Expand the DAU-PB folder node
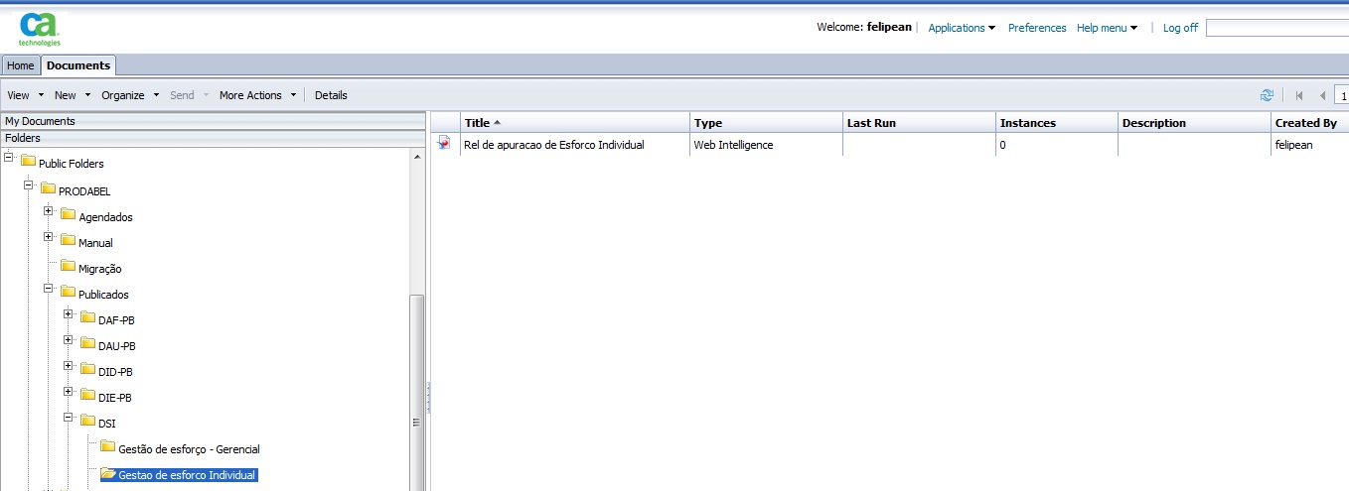Viewport: 1349px width, 491px height. tap(69, 340)
